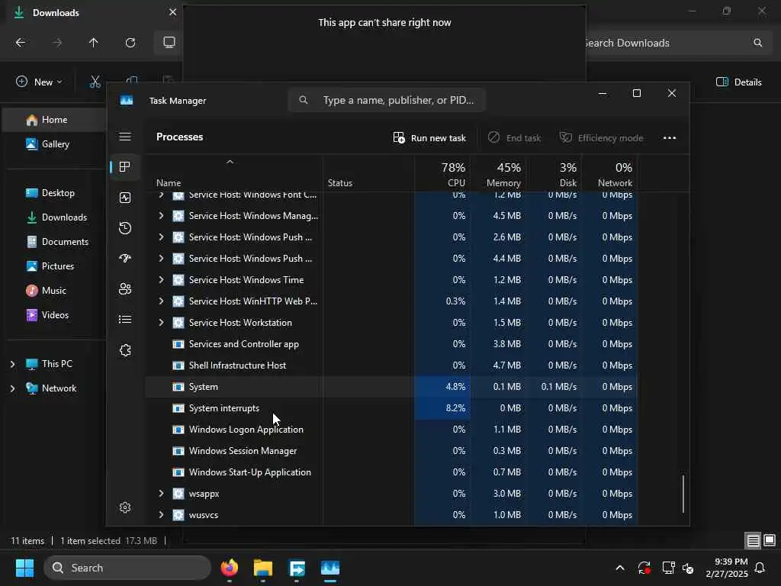Open New dropdown in File Explorer

[x=40, y=82]
